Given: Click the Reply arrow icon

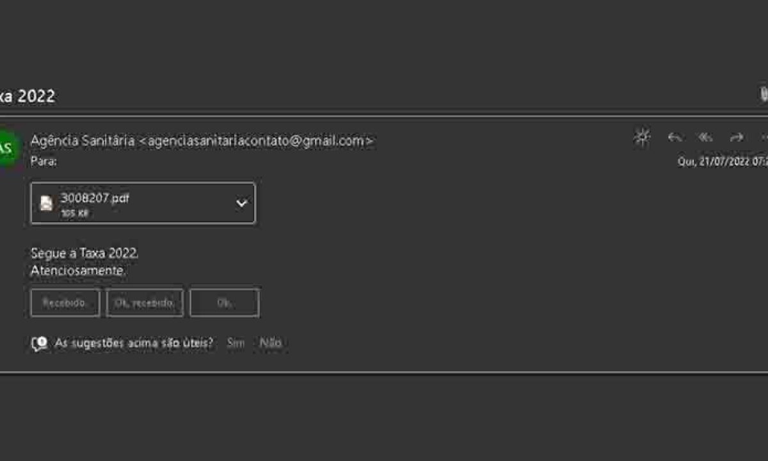Looking at the screenshot, I should pos(673,137).
